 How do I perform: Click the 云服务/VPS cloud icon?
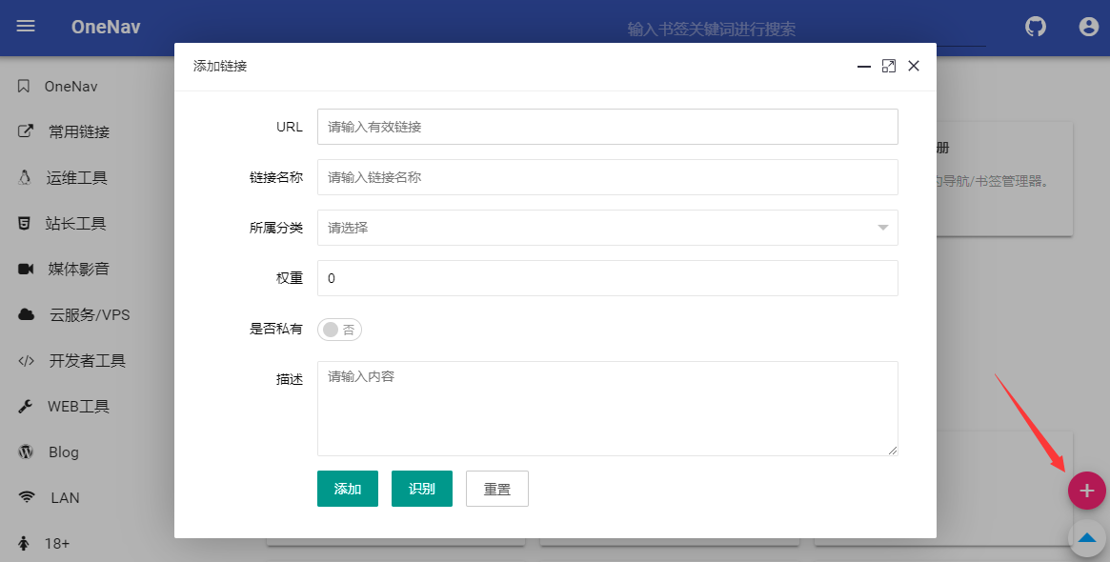(x=28, y=314)
